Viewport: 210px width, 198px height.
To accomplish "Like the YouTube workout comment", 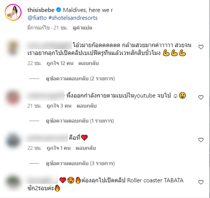I will (201, 97).
